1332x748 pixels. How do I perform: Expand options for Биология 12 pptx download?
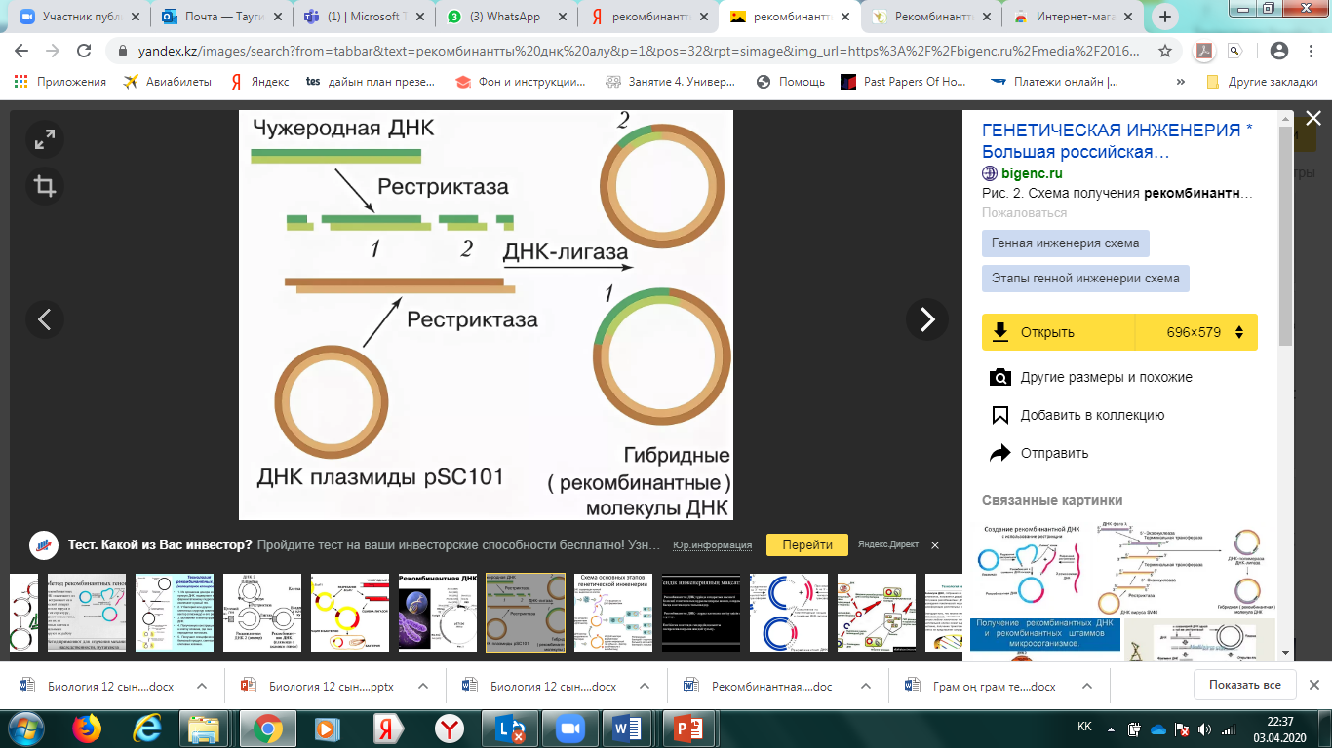(x=423, y=686)
